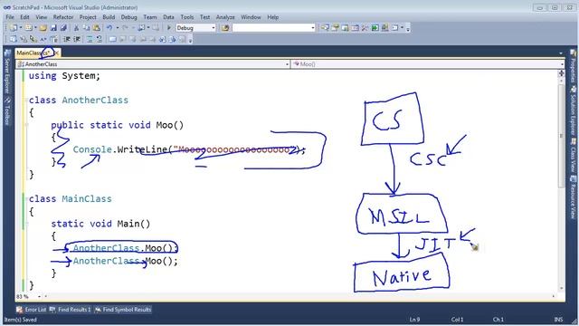The height and width of the screenshot is (326, 579).
Task: Open the Test menu
Action: tap(205, 17)
